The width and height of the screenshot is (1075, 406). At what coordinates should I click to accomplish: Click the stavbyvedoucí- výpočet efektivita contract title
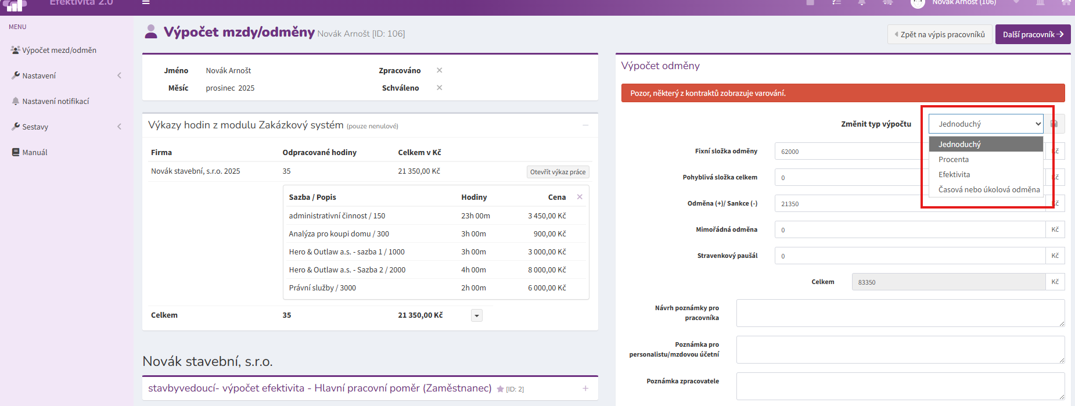pos(319,388)
